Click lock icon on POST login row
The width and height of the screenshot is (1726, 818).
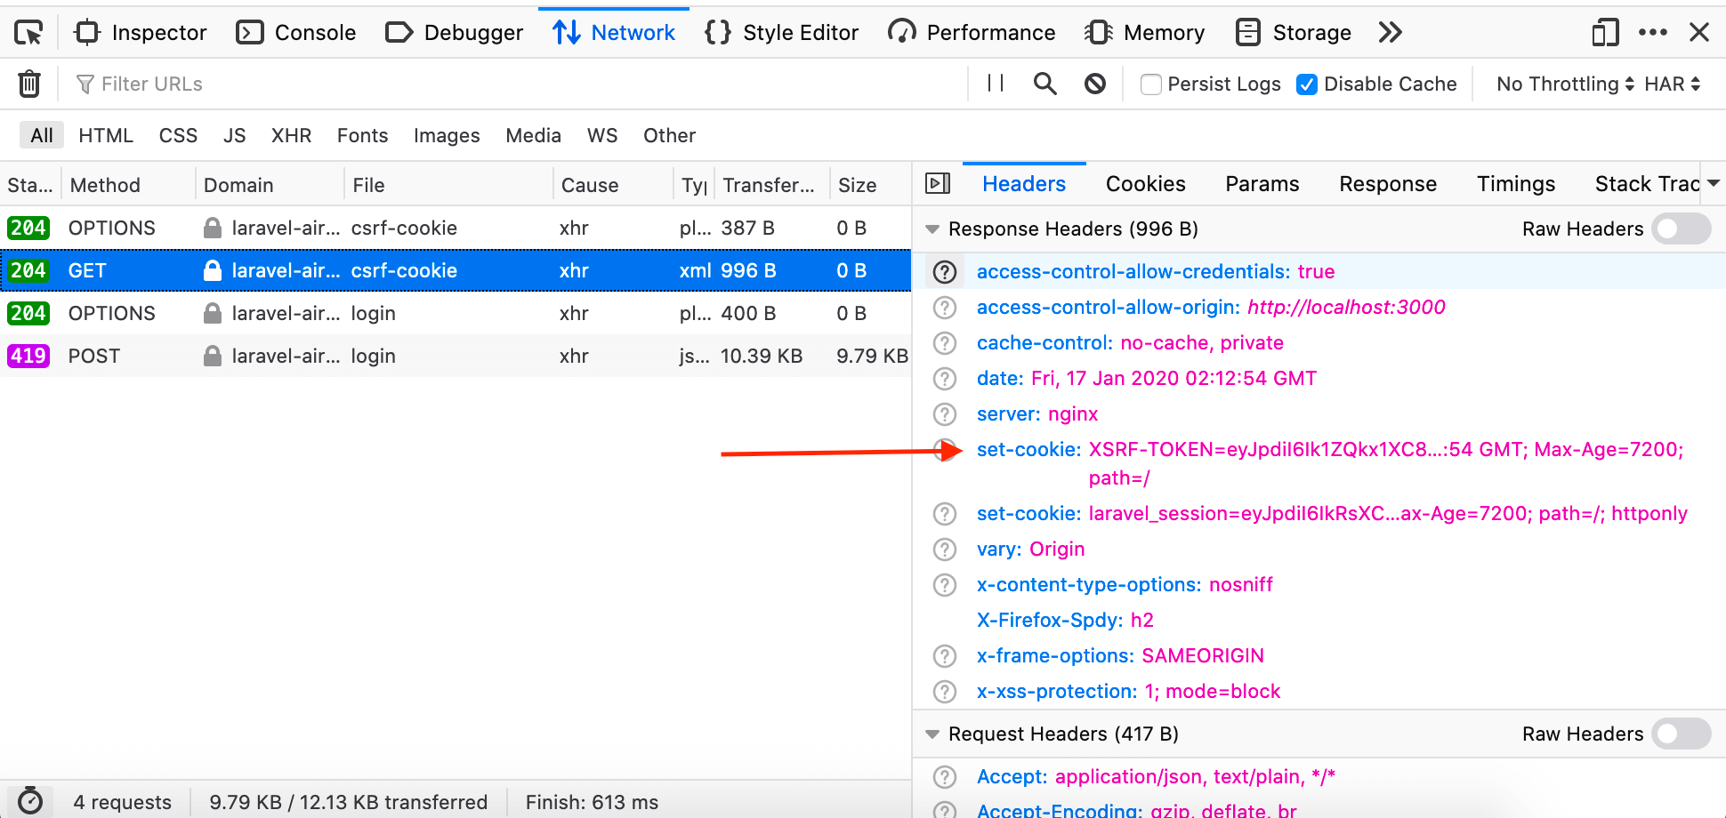pyautogui.click(x=212, y=356)
